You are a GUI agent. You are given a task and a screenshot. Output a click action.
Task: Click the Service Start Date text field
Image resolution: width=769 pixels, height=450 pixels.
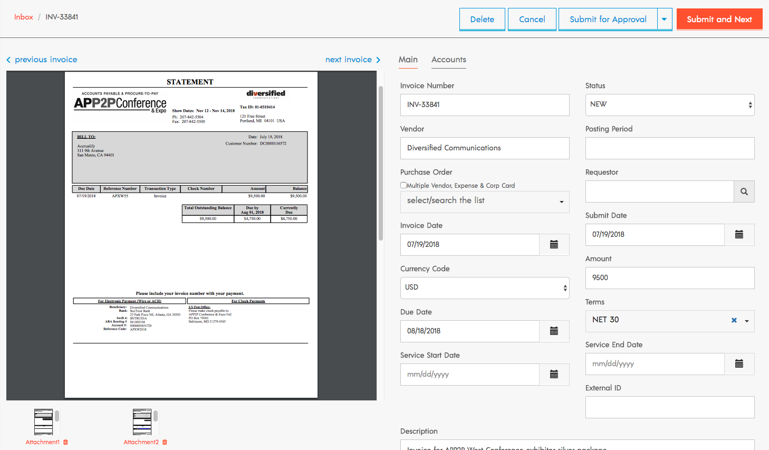[x=470, y=375]
